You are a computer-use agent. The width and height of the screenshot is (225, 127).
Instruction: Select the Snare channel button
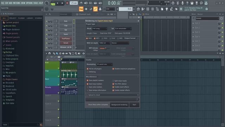click(x=66, y=34)
